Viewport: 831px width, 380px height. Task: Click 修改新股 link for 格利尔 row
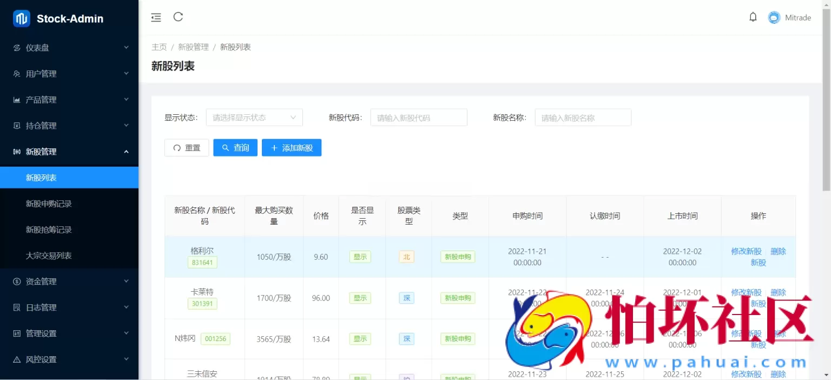click(x=746, y=251)
